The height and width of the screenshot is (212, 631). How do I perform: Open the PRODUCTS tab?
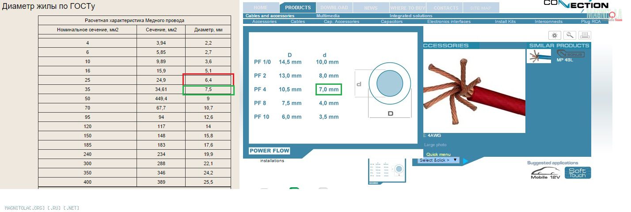[x=297, y=8]
